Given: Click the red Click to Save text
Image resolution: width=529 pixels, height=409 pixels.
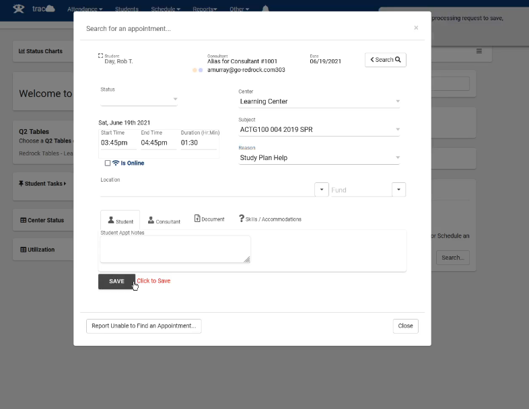Looking at the screenshot, I should coord(153,281).
